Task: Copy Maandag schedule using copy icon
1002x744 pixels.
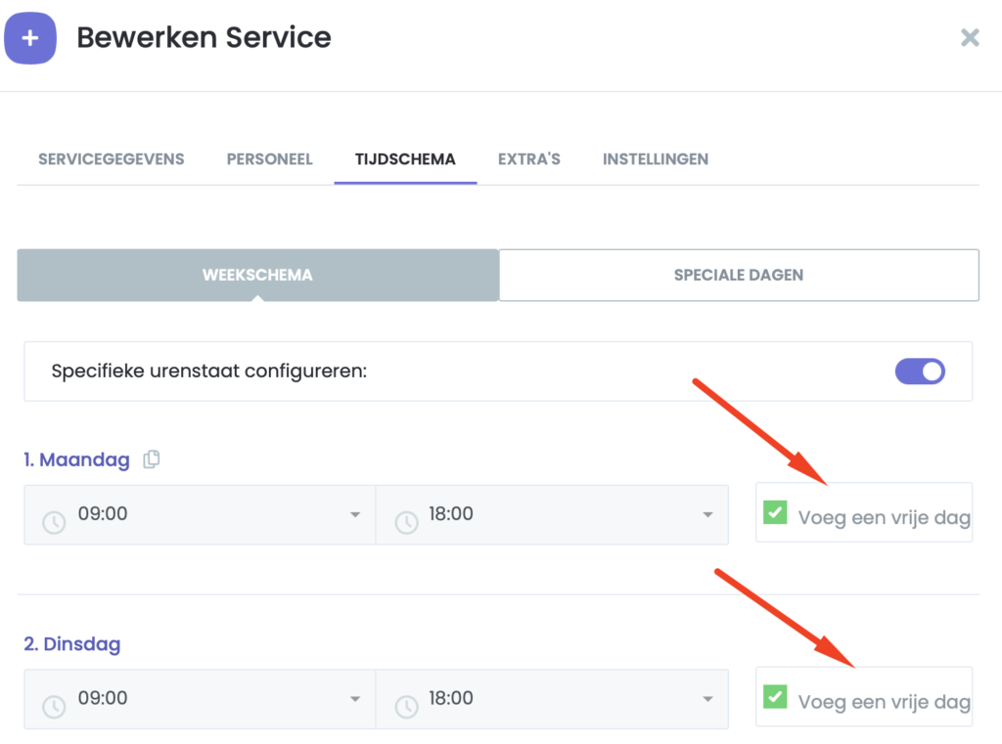Action: click(x=151, y=460)
